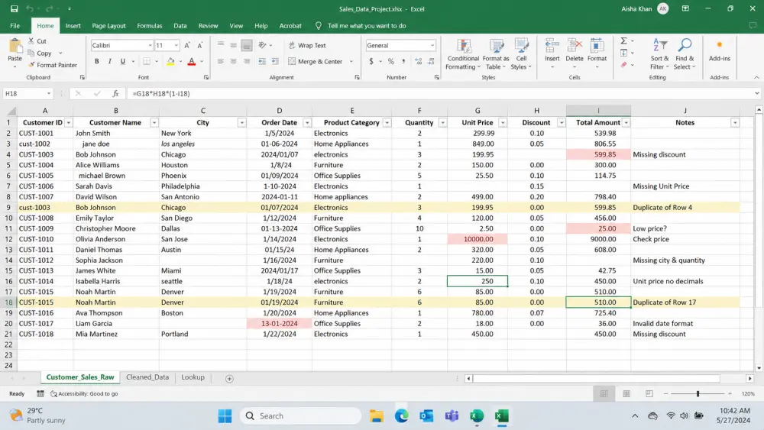Open Find & Select magnifier
Image resolution: width=764 pixels, height=430 pixels.
coord(685,54)
